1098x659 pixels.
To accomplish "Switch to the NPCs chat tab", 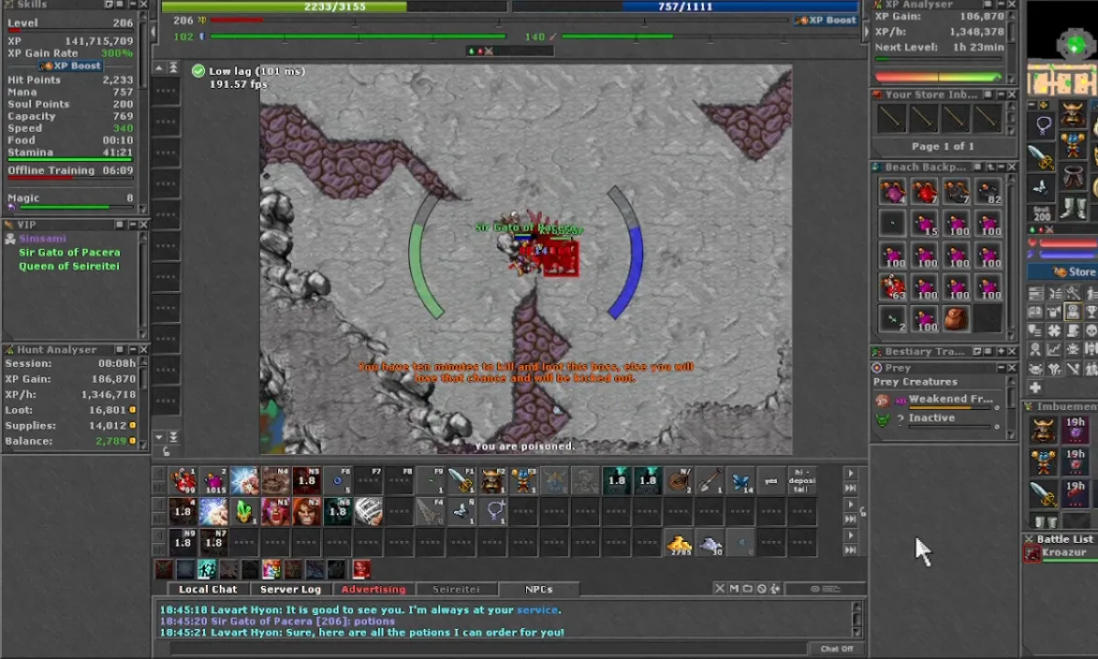I will [x=539, y=589].
